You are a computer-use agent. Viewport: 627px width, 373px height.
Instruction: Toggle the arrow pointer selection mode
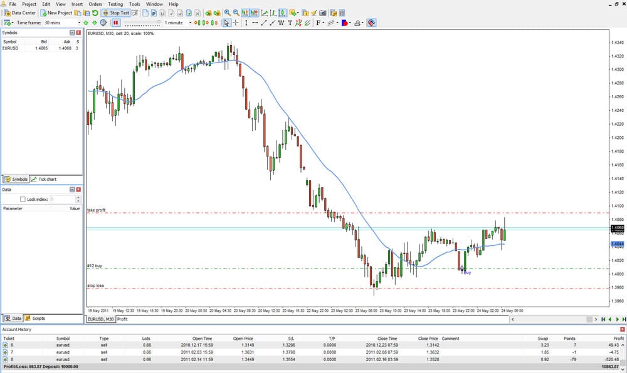click(226, 23)
